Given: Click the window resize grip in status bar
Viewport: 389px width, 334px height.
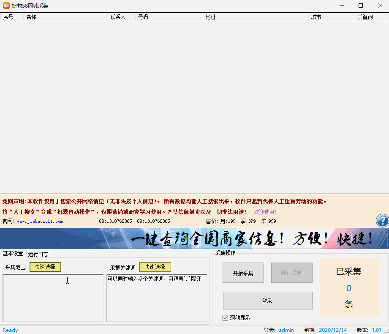Looking at the screenshot, I should (386, 331).
